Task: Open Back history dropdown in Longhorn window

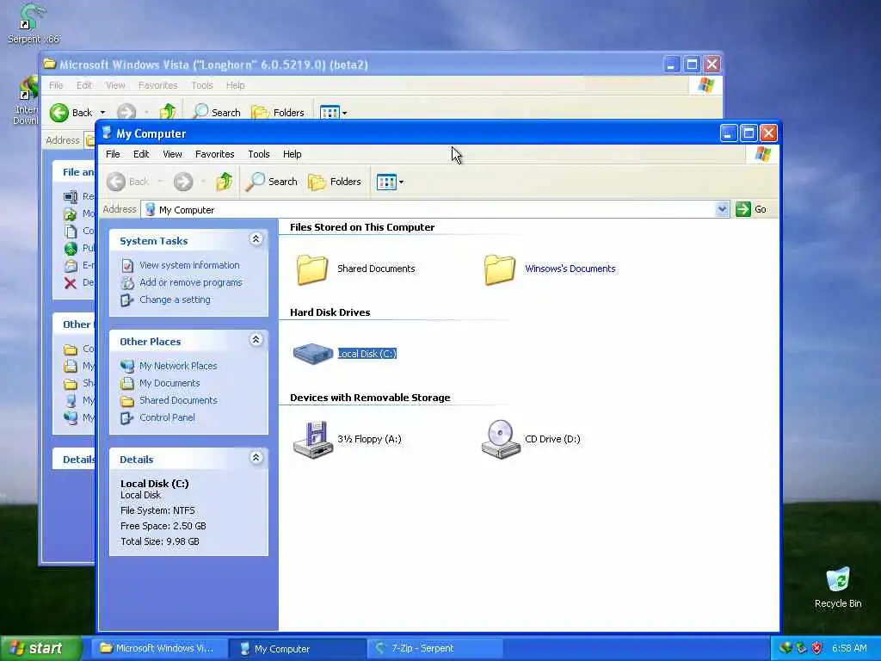Action: point(102,113)
